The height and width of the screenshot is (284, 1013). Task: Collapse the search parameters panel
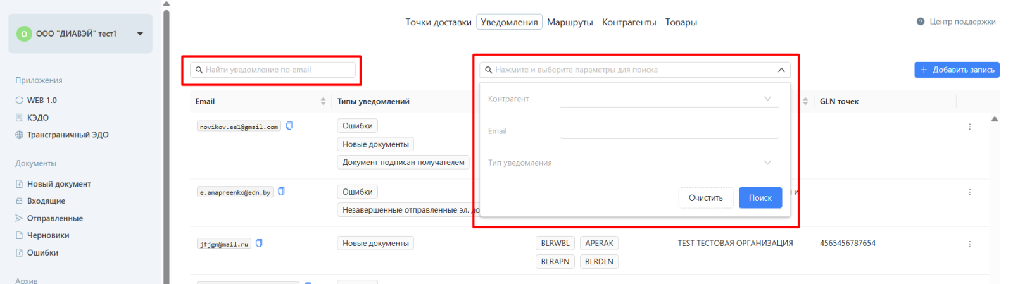pyautogui.click(x=781, y=70)
